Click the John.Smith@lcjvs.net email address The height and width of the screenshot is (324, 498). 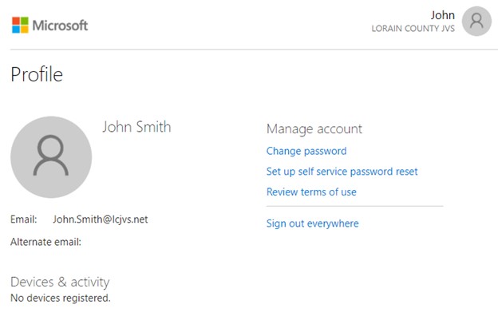101,219
